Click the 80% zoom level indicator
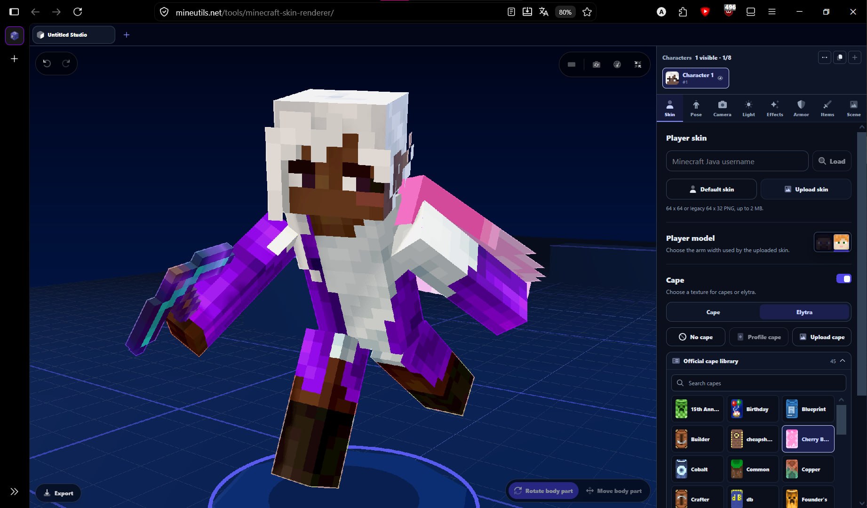The height and width of the screenshot is (508, 867). pos(565,12)
